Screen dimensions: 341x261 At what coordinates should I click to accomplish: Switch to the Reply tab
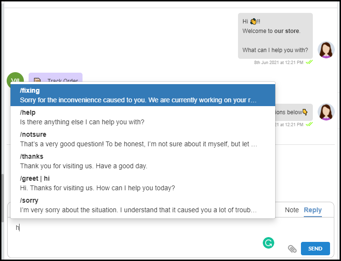312,210
